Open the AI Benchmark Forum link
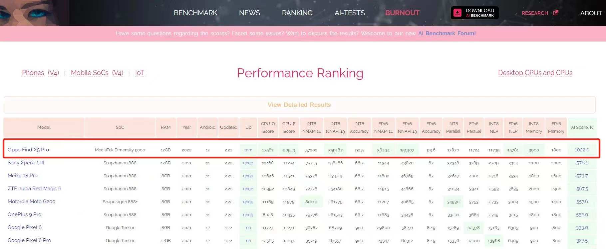Image resolution: width=606 pixels, height=249 pixels. click(x=447, y=33)
